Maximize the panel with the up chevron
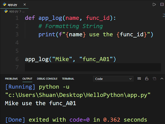This screenshot has width=165, height=124. 162,78
